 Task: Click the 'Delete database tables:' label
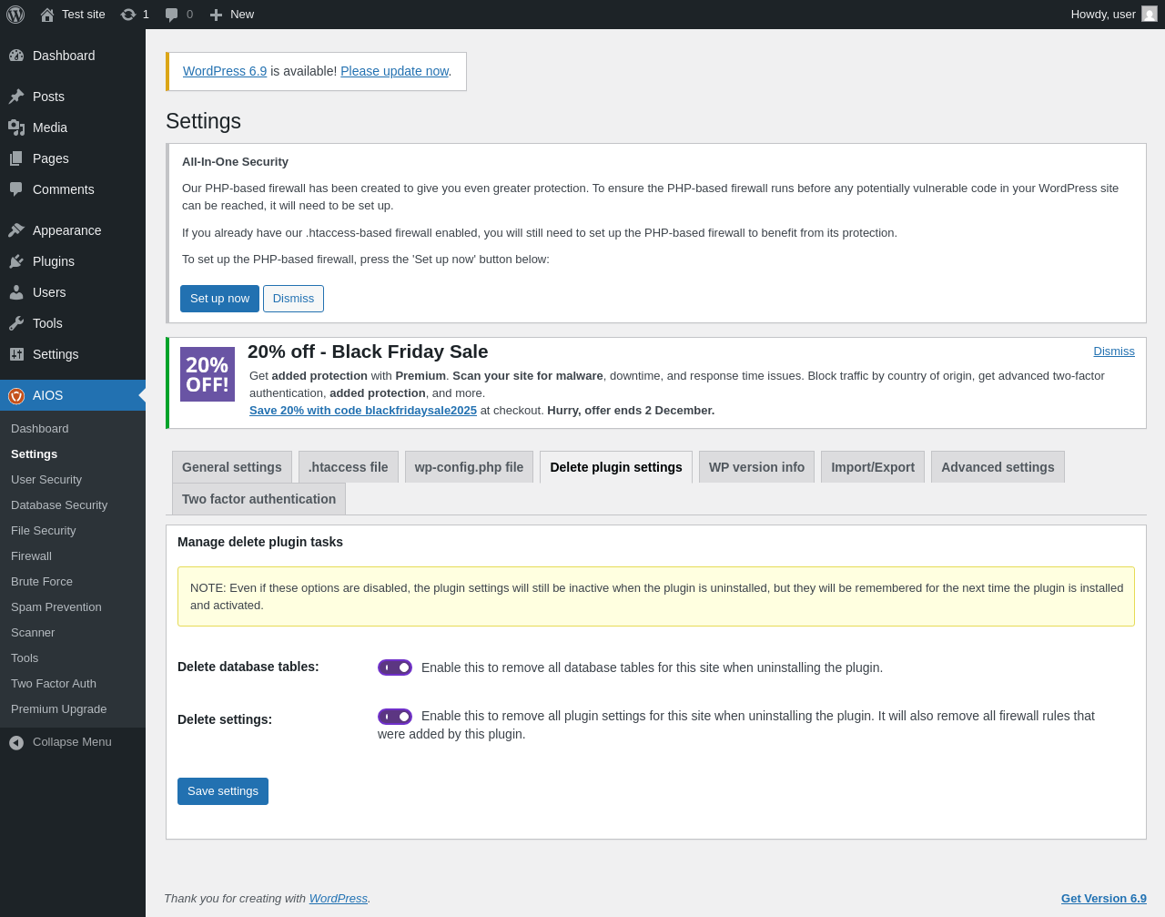pos(248,667)
